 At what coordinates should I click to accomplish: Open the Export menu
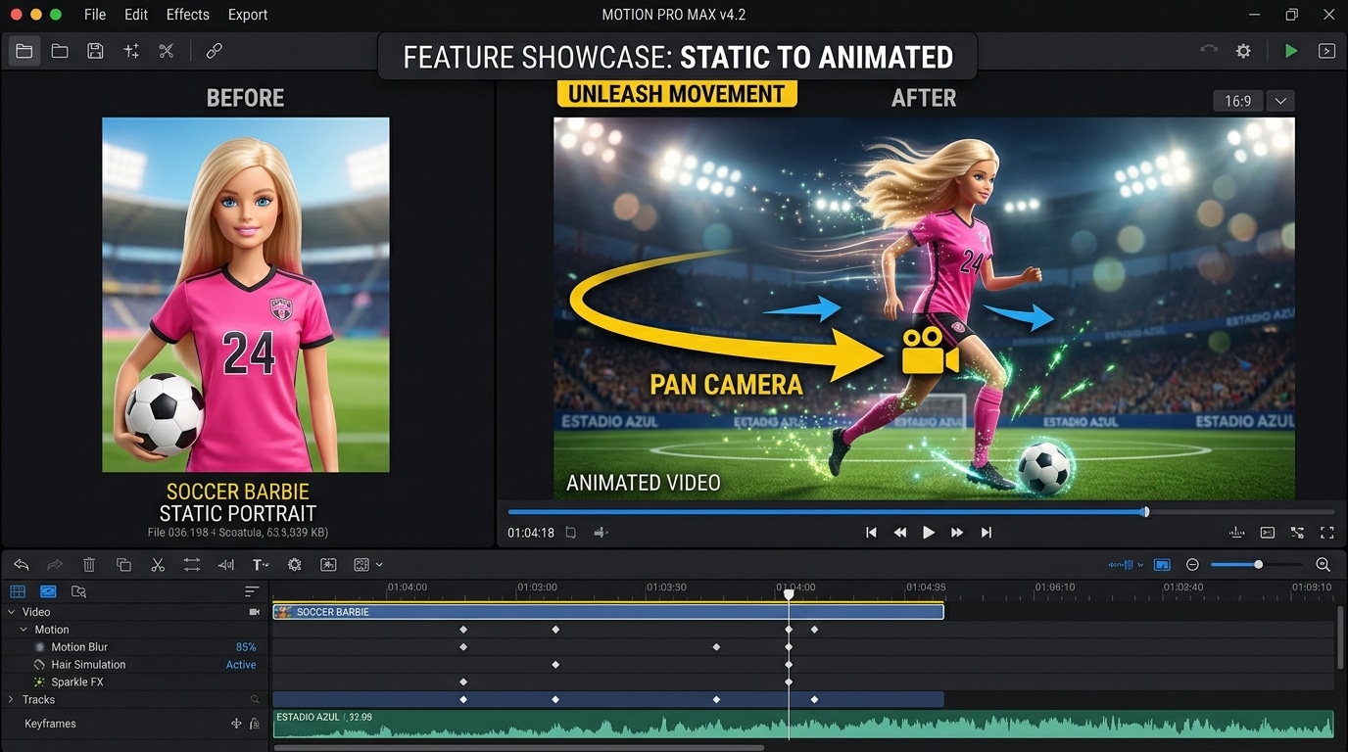click(248, 15)
